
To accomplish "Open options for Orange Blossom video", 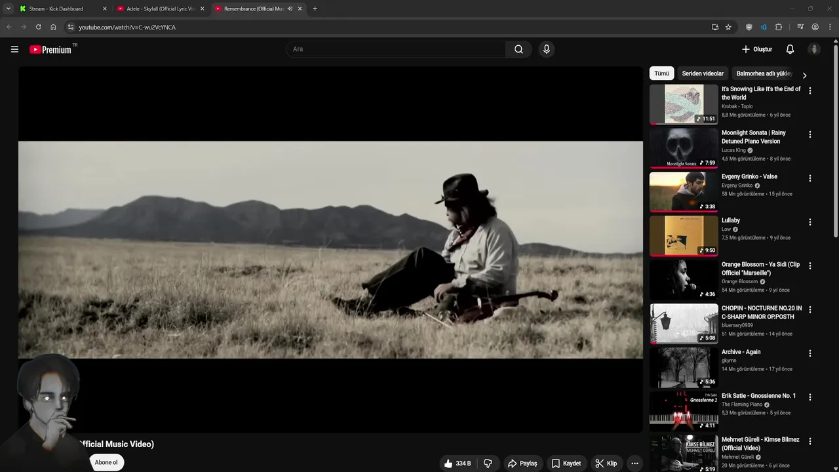I will pos(810,266).
